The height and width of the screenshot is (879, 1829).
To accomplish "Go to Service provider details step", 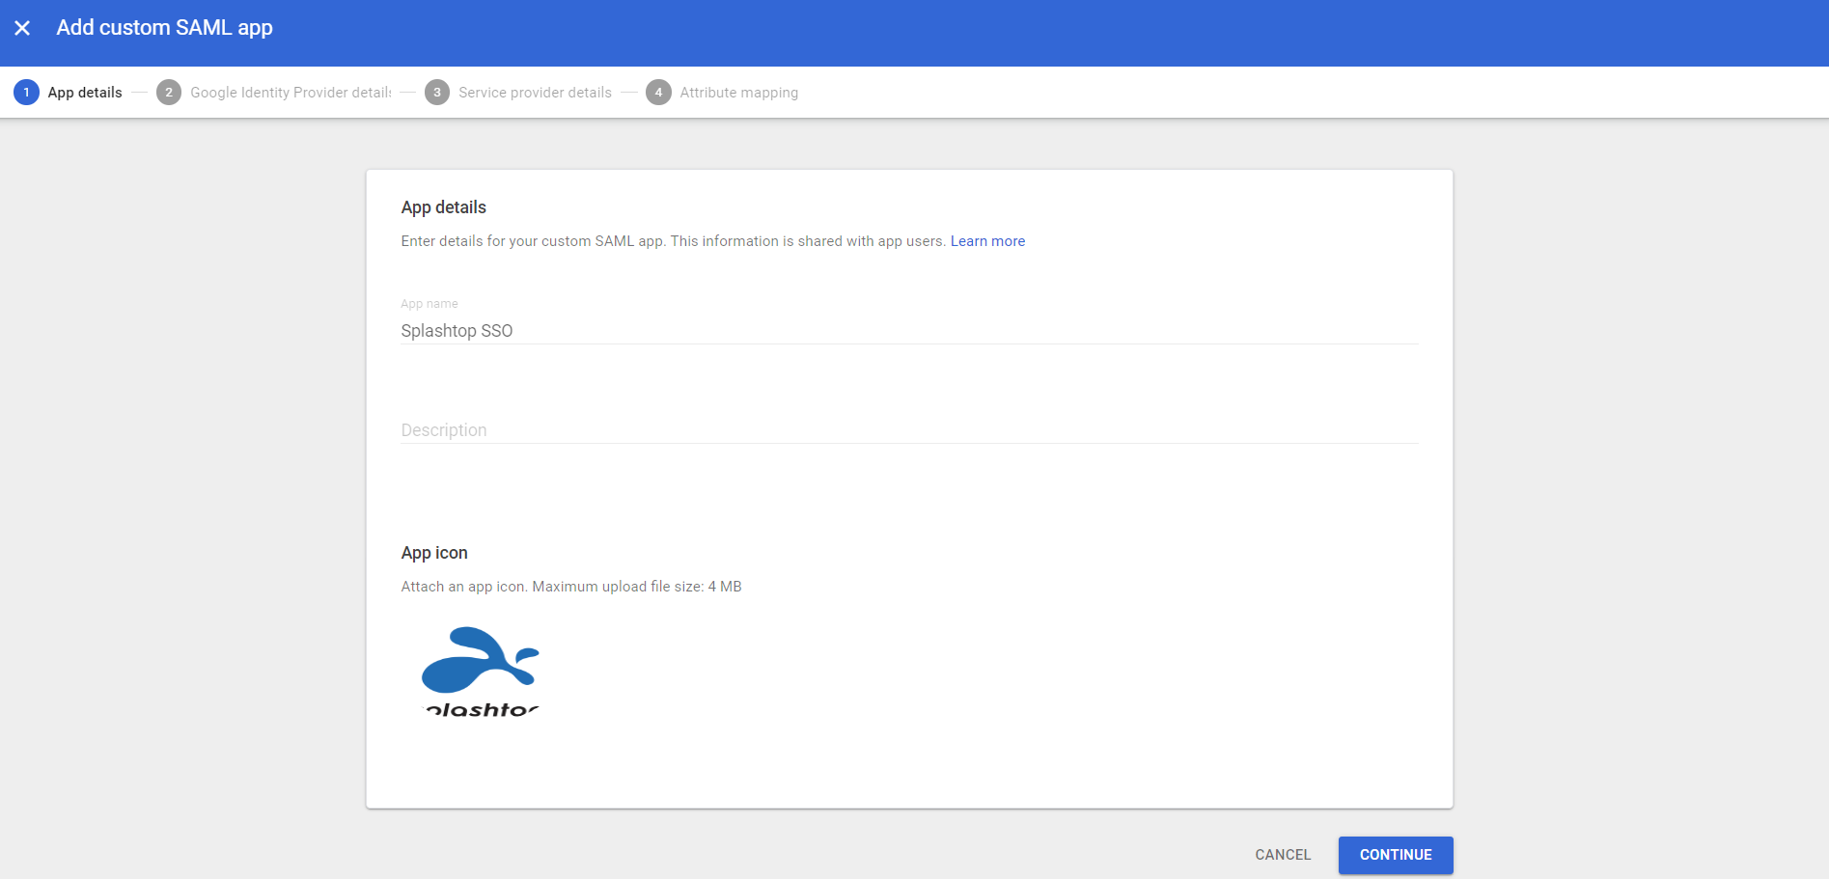I will [535, 93].
